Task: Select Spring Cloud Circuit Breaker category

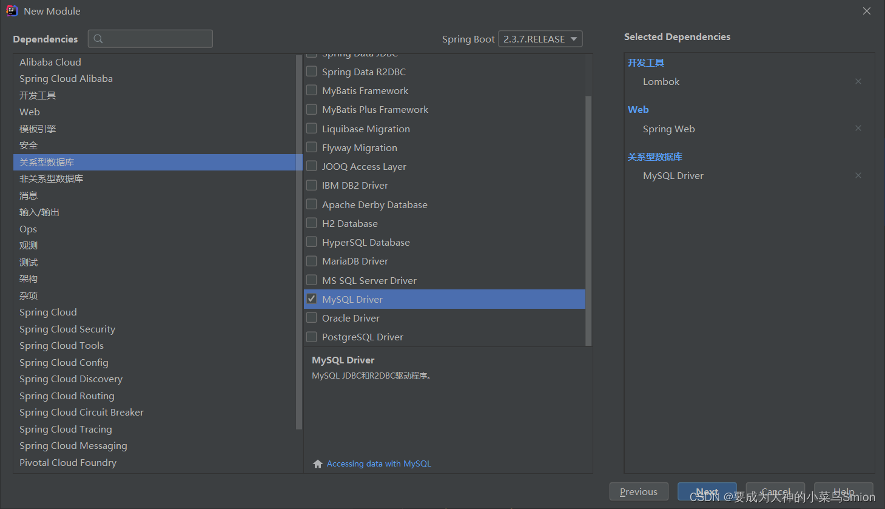Action: tap(154, 412)
